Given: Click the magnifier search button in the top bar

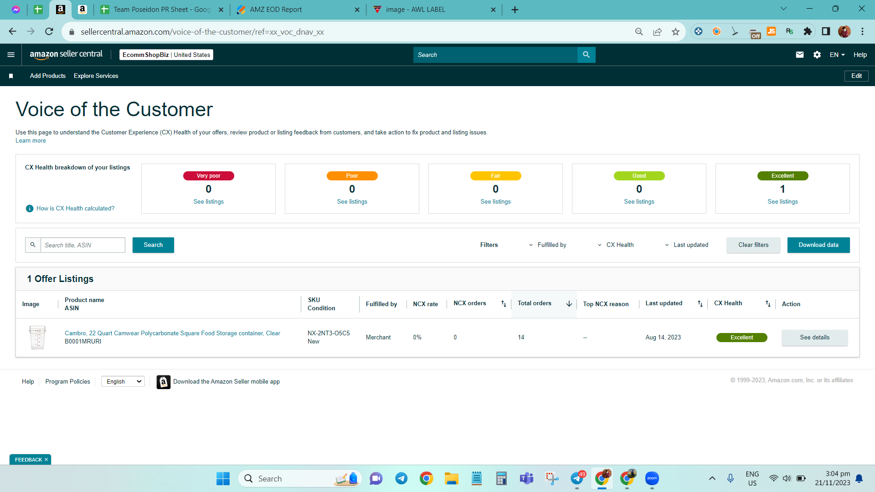Looking at the screenshot, I should 586,55.
